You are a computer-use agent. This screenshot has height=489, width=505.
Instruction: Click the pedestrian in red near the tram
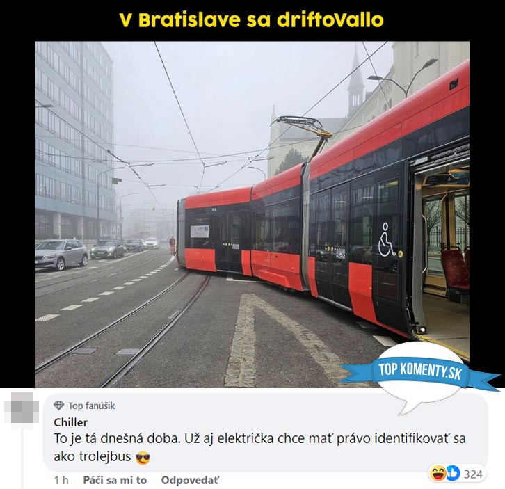[x=173, y=246]
